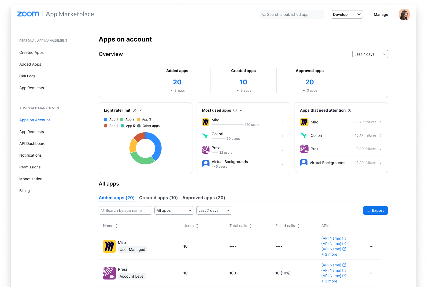429x287 pixels.
Task: Click info icon next to Light rate limit
Action: coord(134,110)
